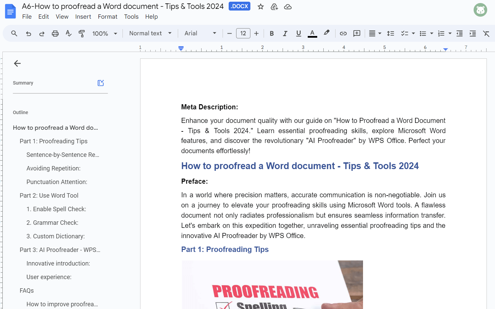Open the user account avatar
495x309 pixels.
(x=480, y=10)
